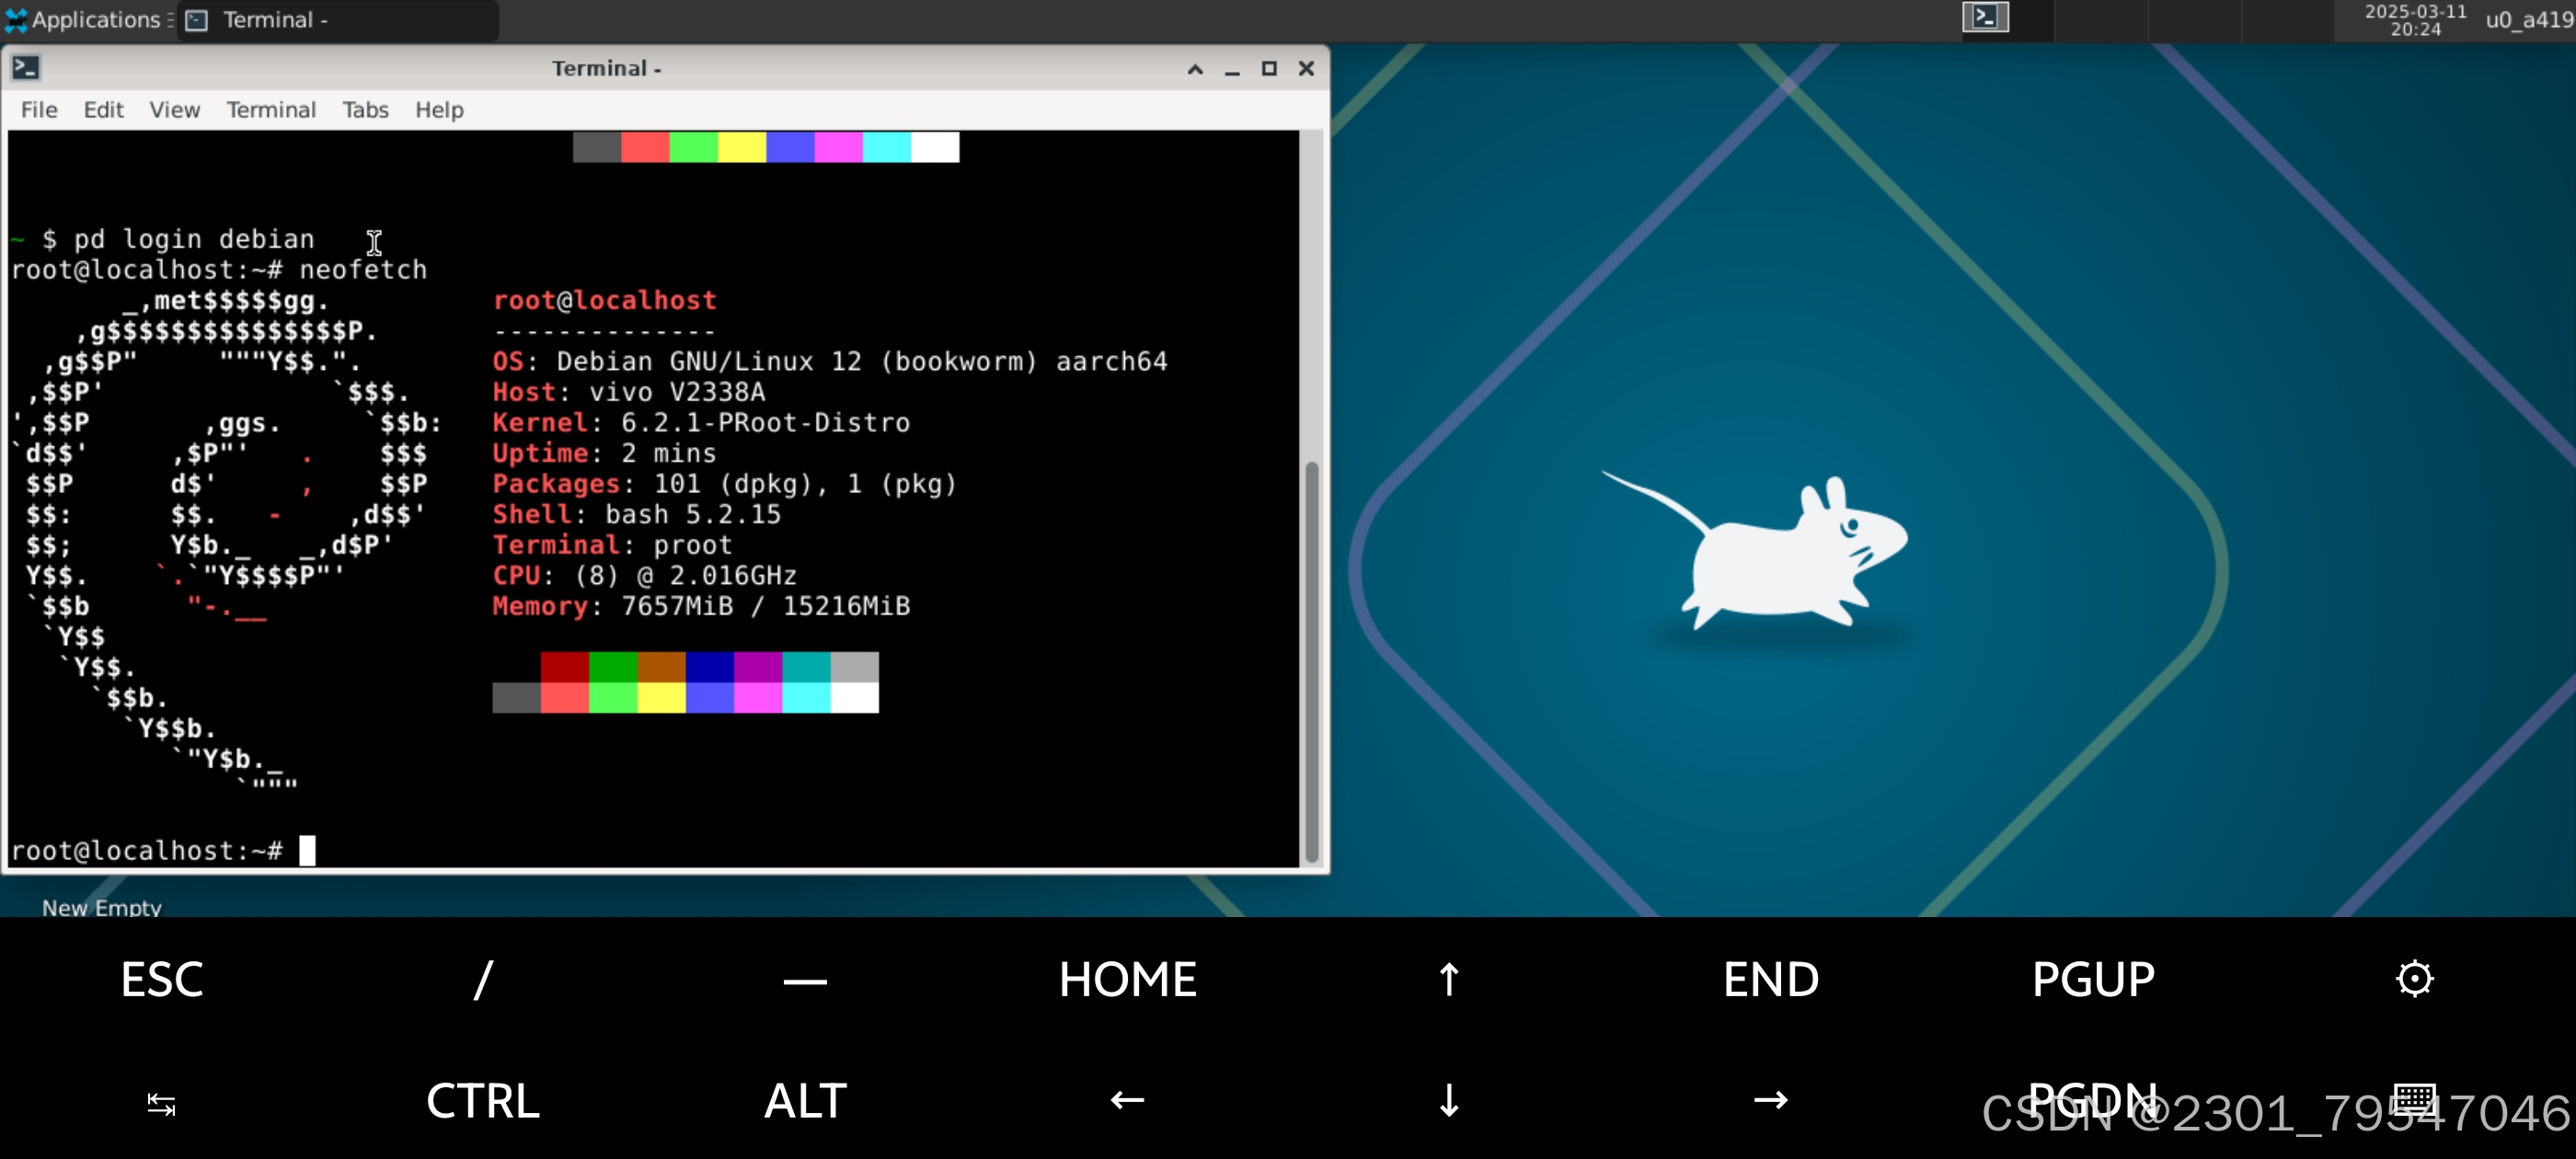Open the terminal's Terminal menu

[x=271, y=110]
